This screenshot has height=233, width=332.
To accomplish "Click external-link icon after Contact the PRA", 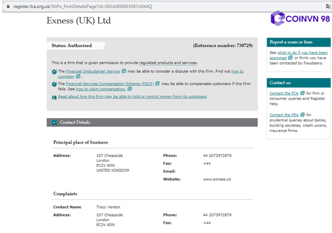I will pos(303,115).
